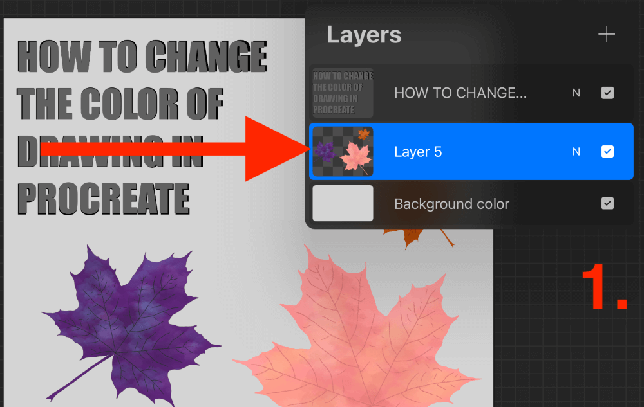Toggle Background color visibility checkbox
644x407 pixels.
tap(607, 203)
